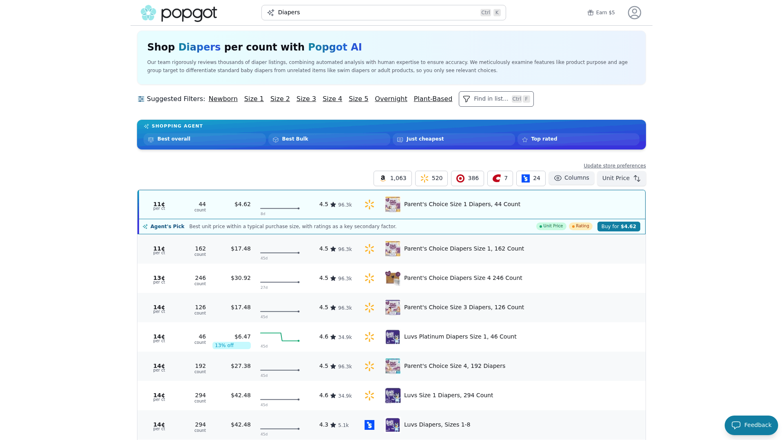Click the Unit Price green badge

[x=551, y=226]
